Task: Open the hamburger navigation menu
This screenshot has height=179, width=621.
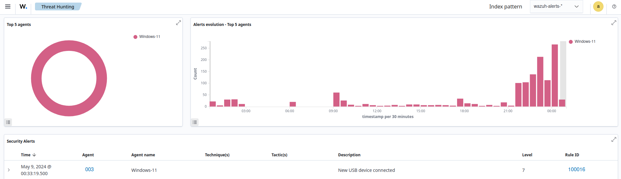Action: click(x=8, y=6)
